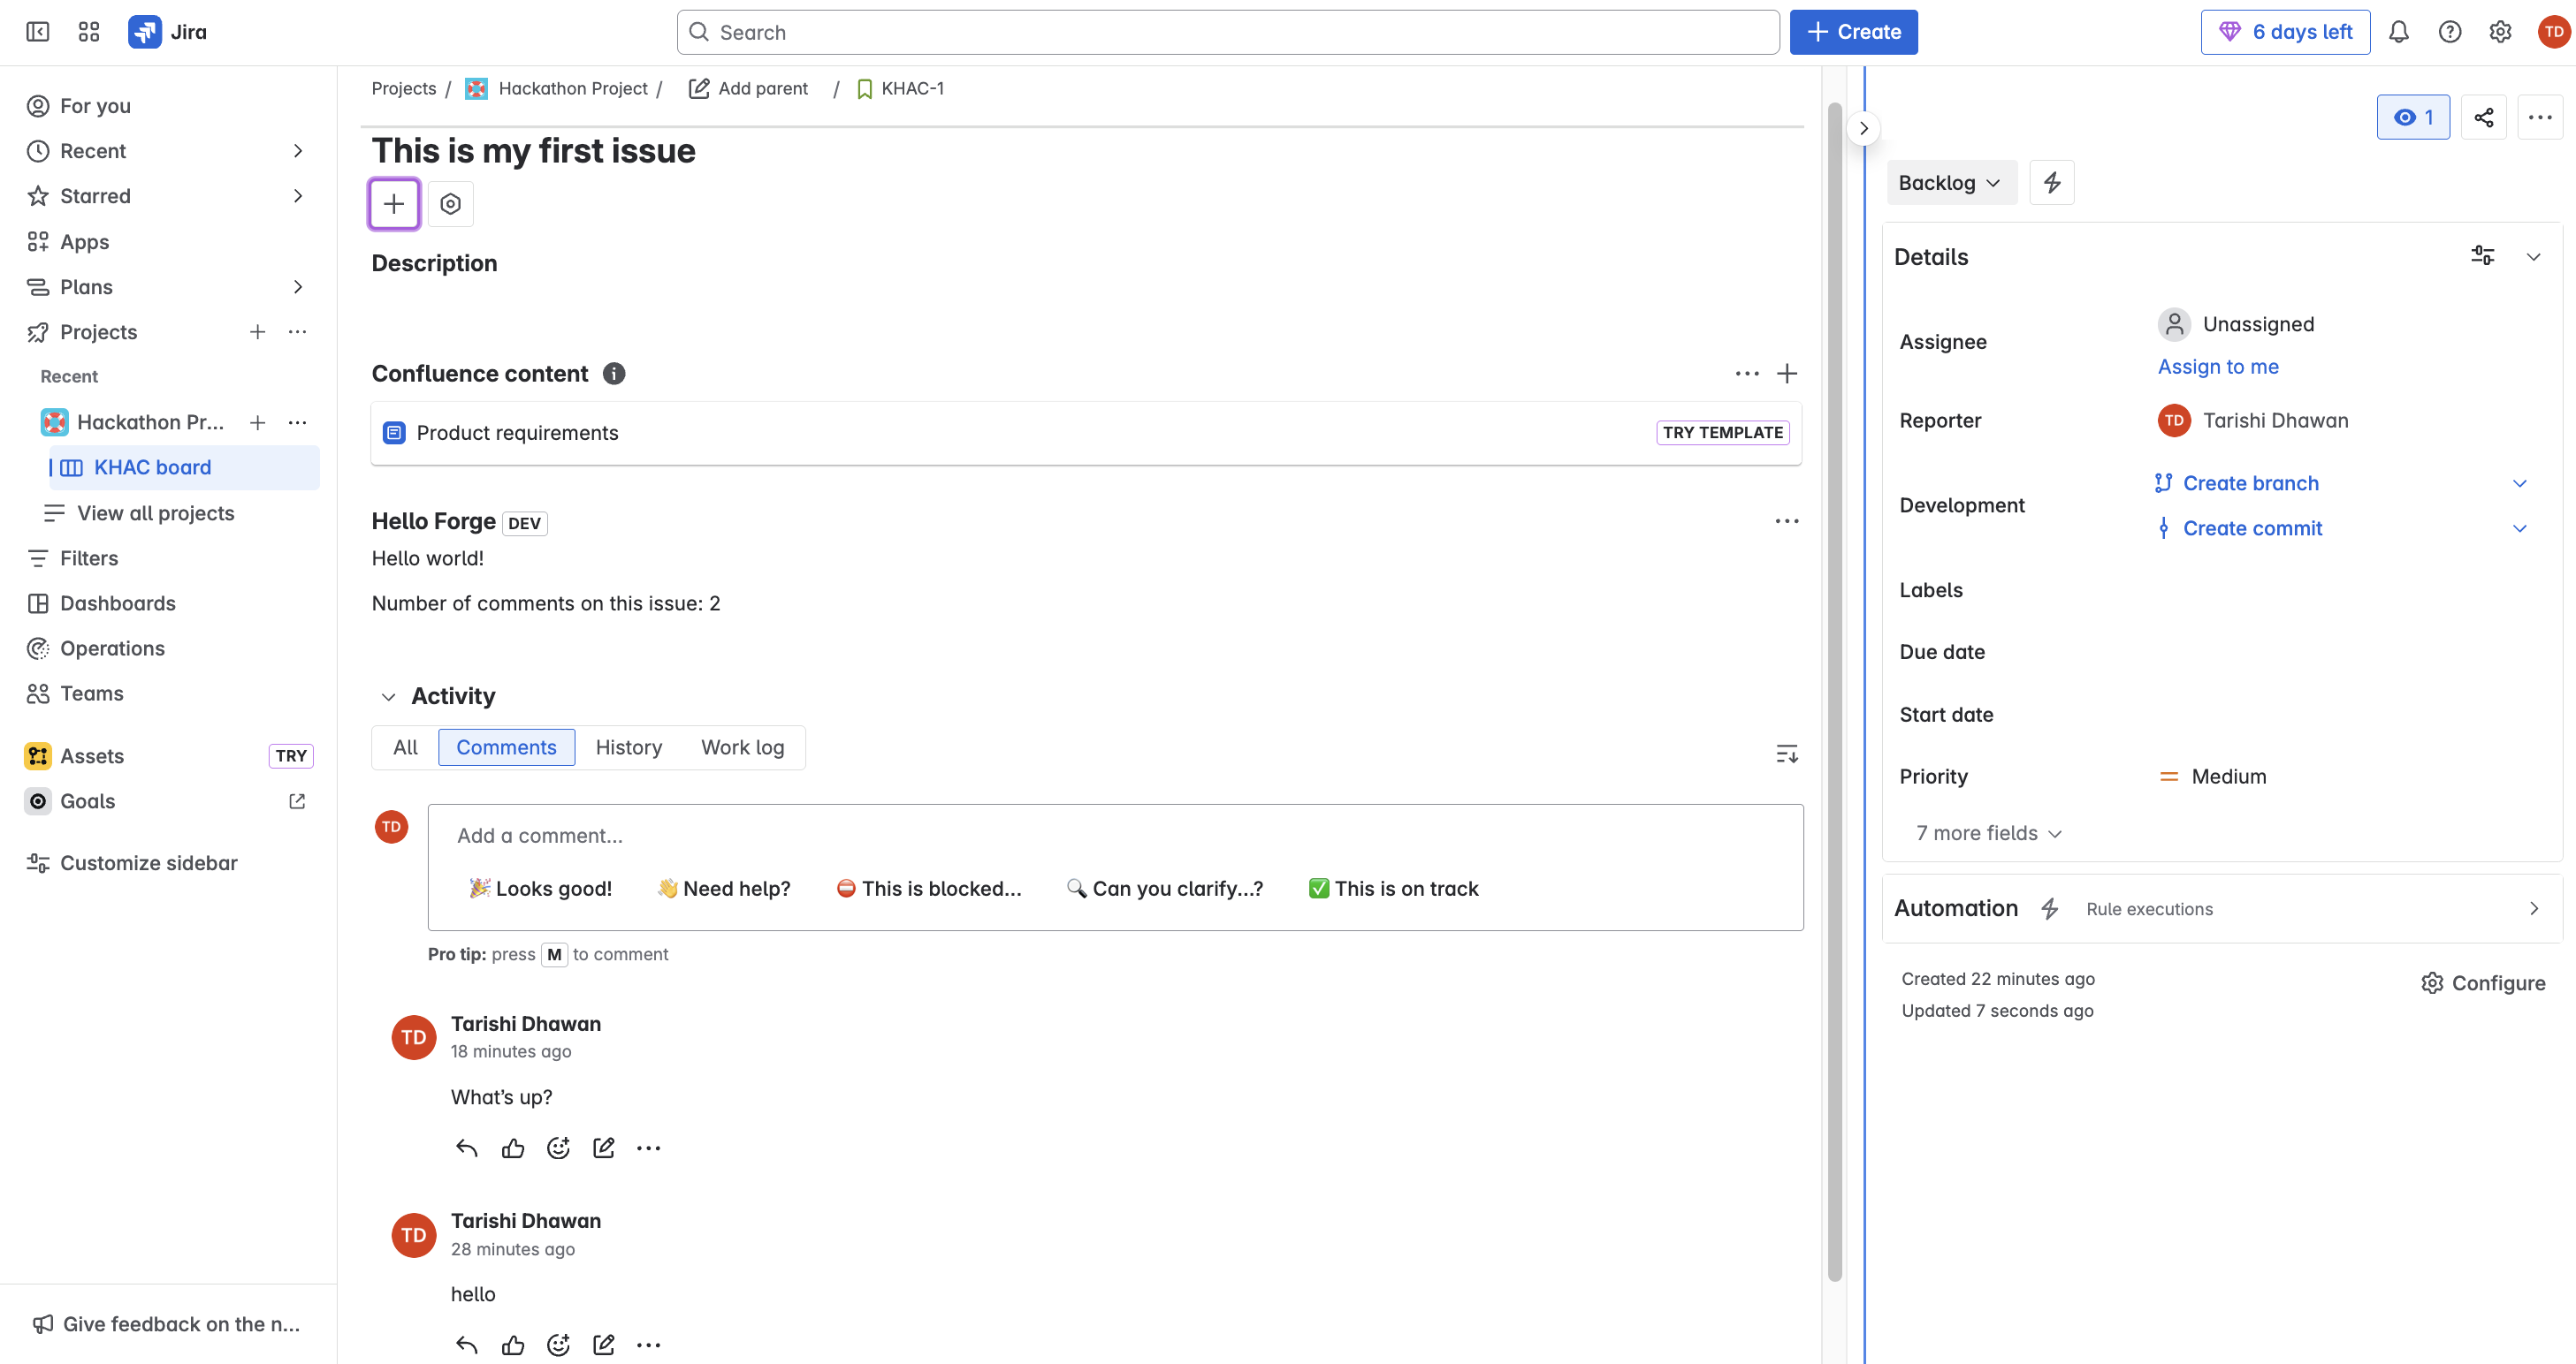
Task: Click the notifications bell icon
Action: (2398, 32)
